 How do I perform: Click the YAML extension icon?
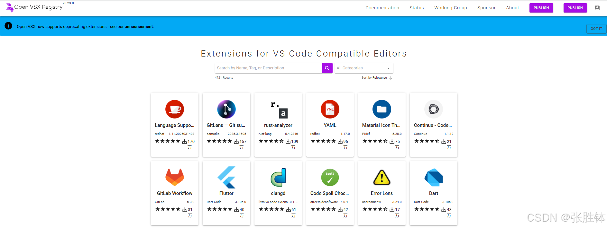[330, 109]
